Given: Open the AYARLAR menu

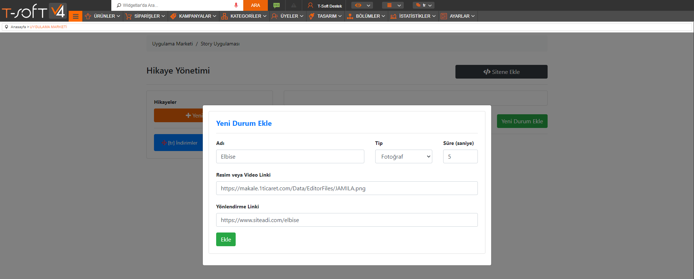Looking at the screenshot, I should coord(458,16).
